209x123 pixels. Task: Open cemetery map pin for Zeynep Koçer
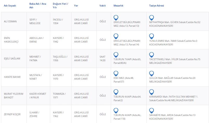(x=116, y=111)
